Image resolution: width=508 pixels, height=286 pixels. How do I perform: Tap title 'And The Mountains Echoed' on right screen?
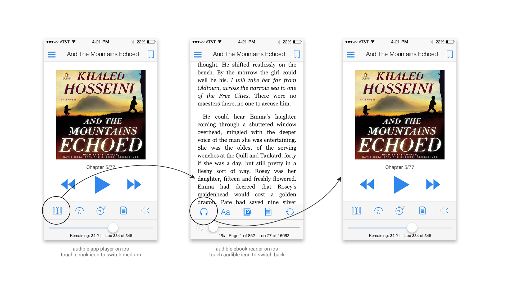[x=402, y=54]
